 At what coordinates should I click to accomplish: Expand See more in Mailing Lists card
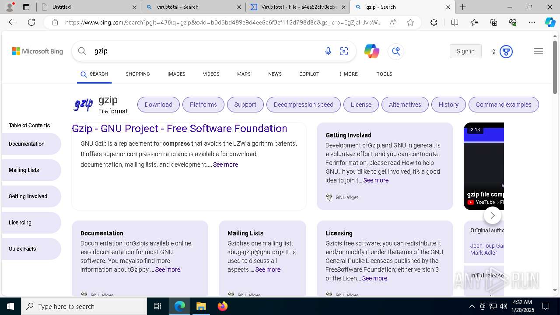click(268, 269)
